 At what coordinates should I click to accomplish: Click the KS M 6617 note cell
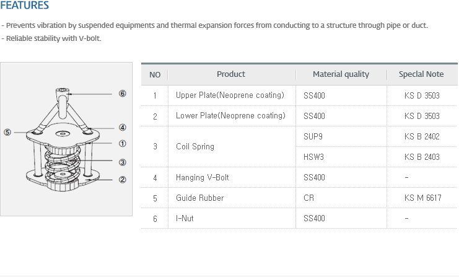(x=422, y=198)
